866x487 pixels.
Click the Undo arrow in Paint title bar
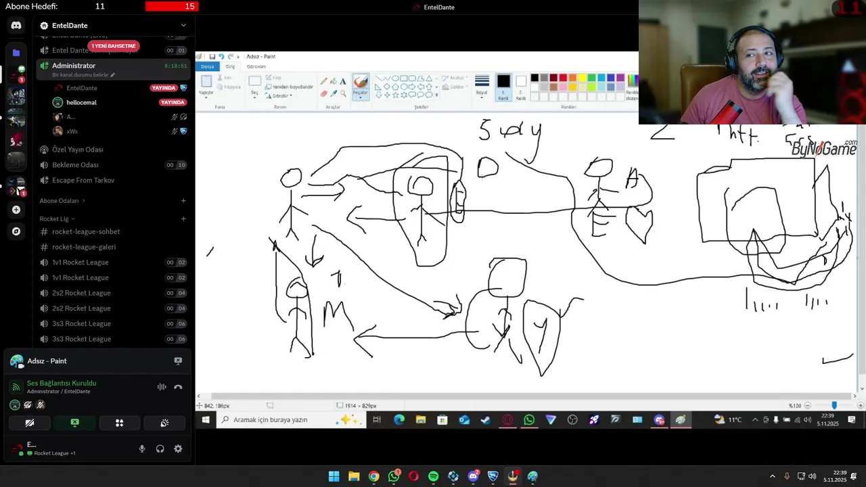click(221, 57)
